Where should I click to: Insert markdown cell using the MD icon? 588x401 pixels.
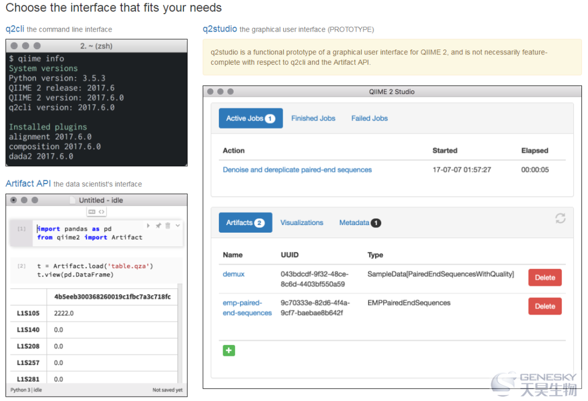coord(92,212)
